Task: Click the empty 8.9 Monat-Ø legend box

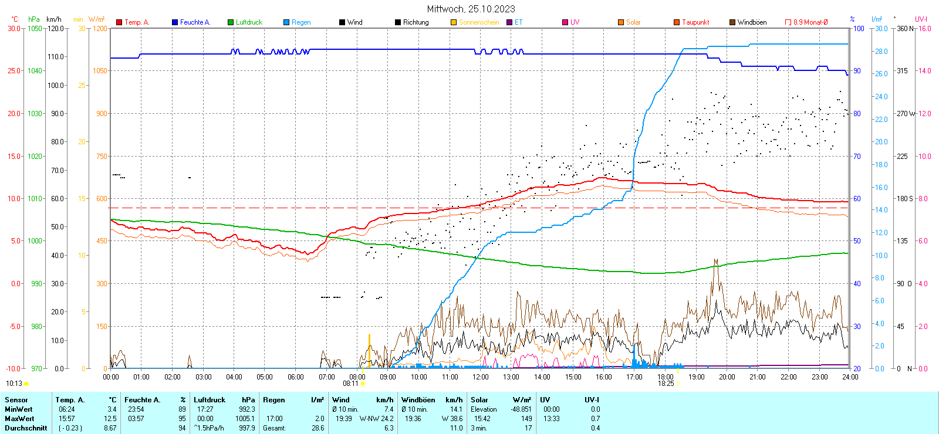Action: pyautogui.click(x=788, y=22)
